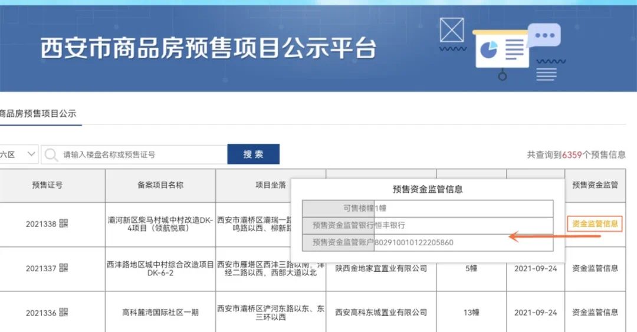Click the 预售证号 column header

[47, 185]
